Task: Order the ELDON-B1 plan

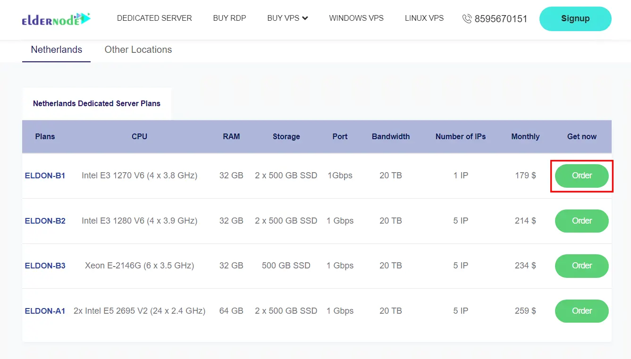Action: coord(582,176)
